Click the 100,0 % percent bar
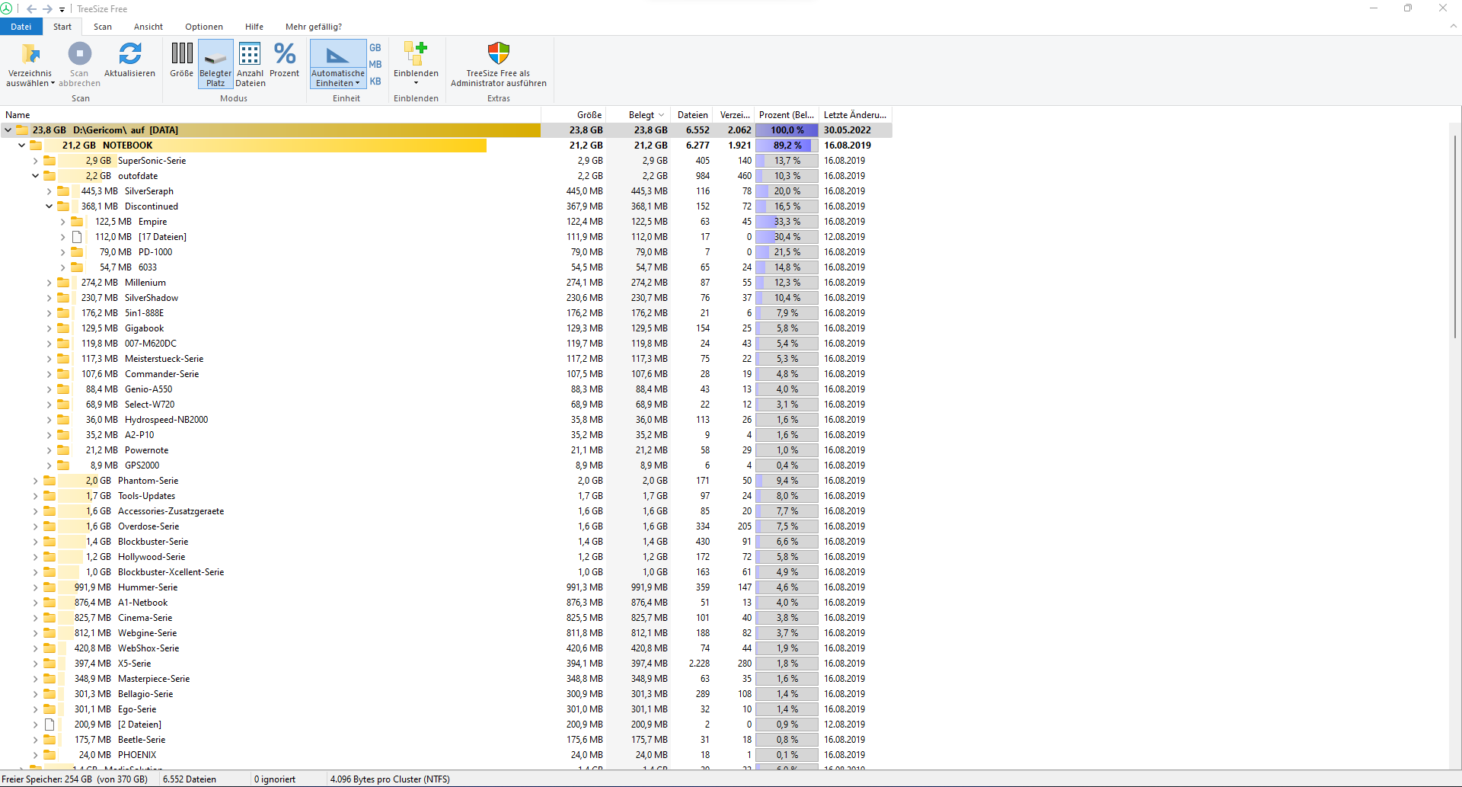This screenshot has width=1462, height=787. click(x=787, y=130)
